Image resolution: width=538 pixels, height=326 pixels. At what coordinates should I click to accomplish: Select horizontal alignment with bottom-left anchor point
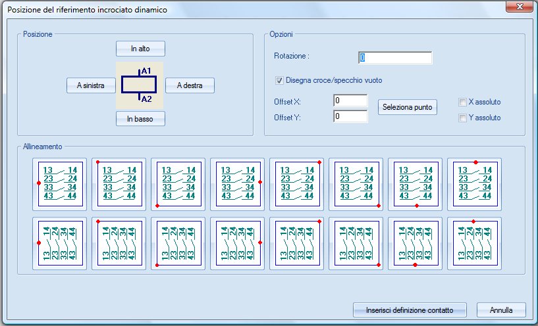pyautogui.click(x=178, y=184)
